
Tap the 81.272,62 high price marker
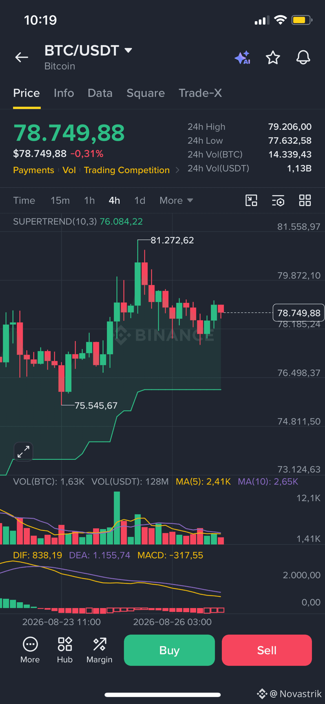click(x=172, y=240)
